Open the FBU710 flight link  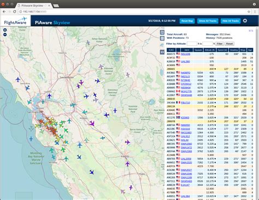[x=185, y=103]
